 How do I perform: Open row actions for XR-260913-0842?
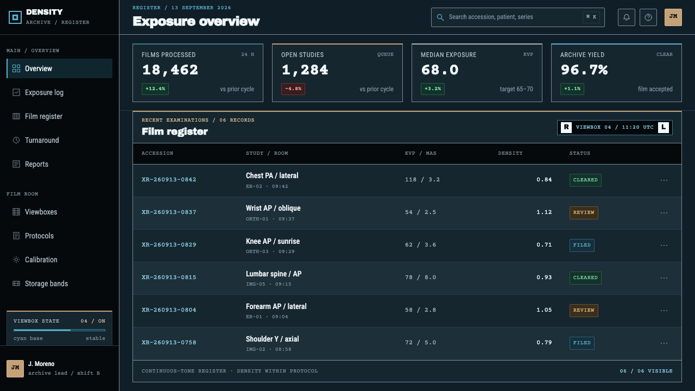pyautogui.click(x=664, y=180)
